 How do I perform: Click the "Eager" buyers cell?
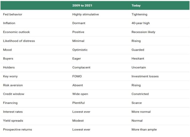pyautogui.click(x=77, y=59)
